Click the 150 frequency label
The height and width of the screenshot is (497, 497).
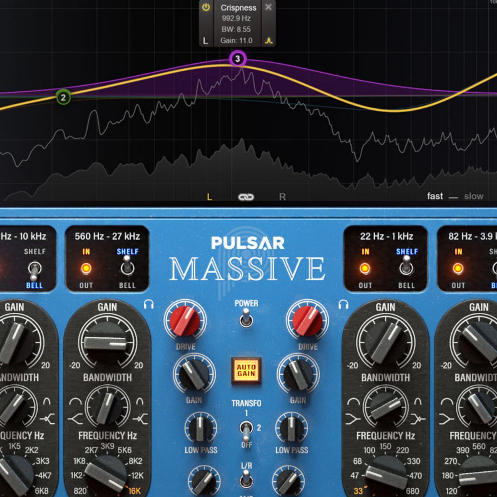pyautogui.click(x=385, y=446)
